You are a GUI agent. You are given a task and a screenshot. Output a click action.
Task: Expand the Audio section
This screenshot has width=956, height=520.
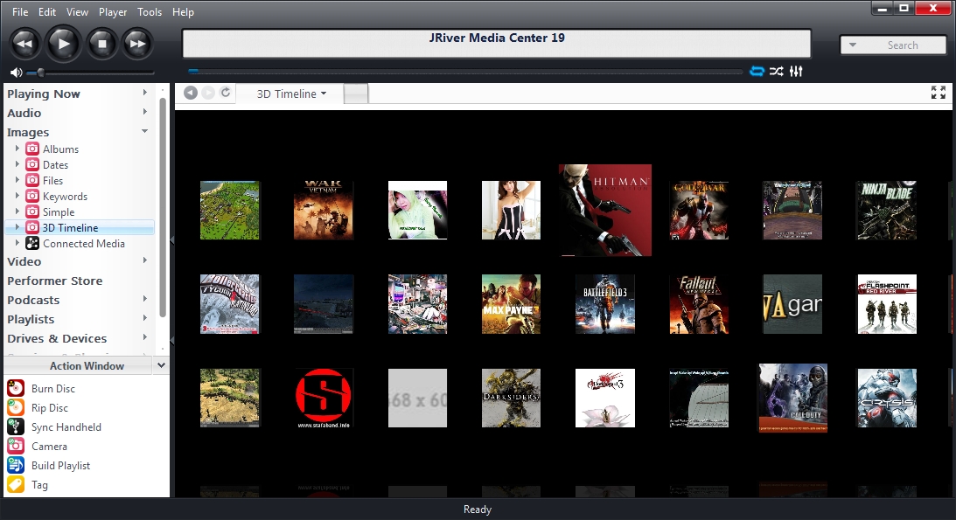pyautogui.click(x=144, y=112)
